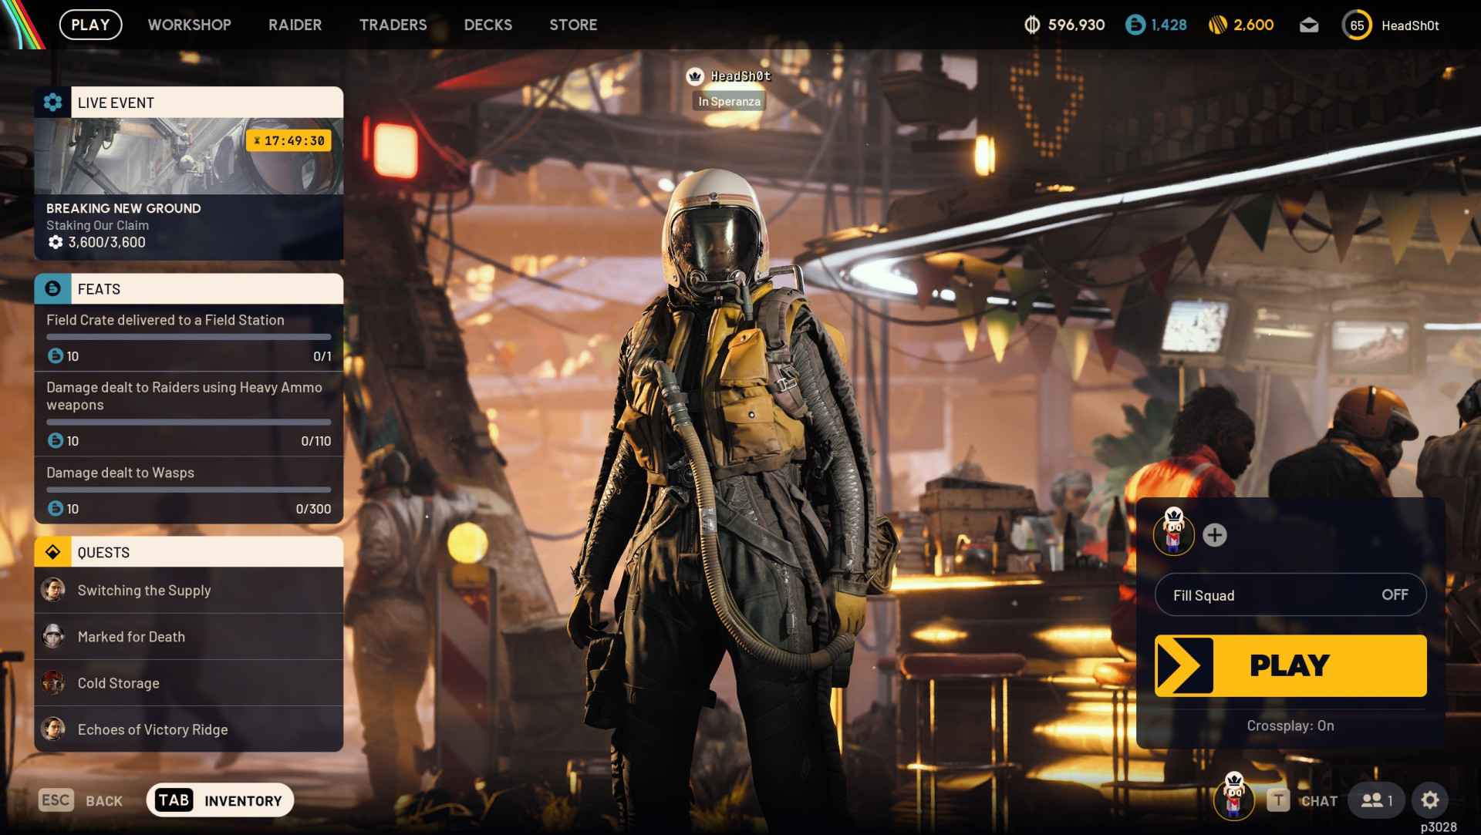Open Inventory via TAB button

click(x=220, y=800)
